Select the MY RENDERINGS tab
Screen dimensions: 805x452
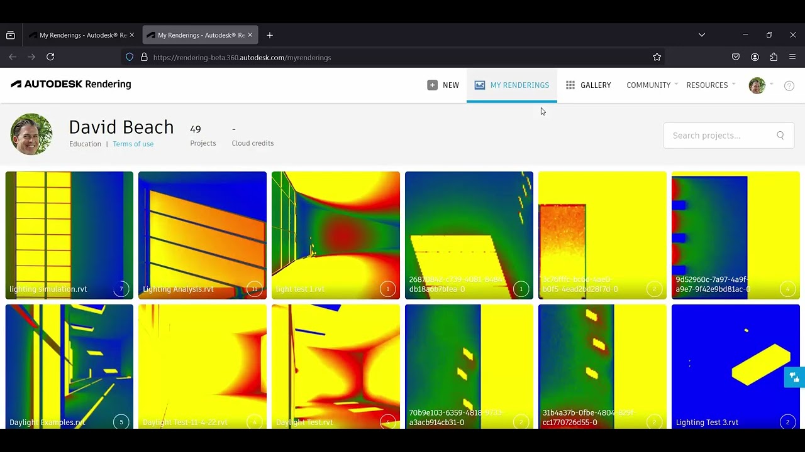click(512, 85)
